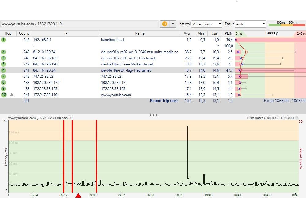Open the Interval 2,5 seconds dropdown
Image resolution: width=306 pixels, height=198 pixels.
207,24
